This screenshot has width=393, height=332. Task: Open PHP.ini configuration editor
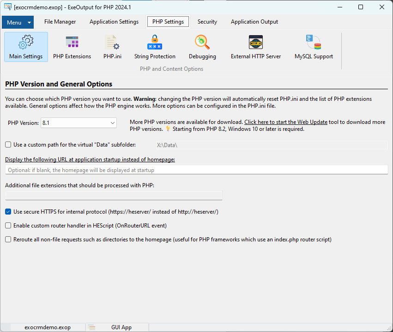(112, 46)
